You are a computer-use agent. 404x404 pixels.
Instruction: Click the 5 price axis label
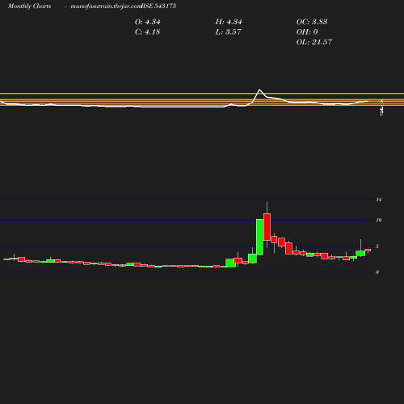point(377,246)
